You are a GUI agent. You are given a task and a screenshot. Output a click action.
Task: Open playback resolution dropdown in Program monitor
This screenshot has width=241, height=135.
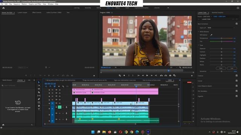(173, 67)
